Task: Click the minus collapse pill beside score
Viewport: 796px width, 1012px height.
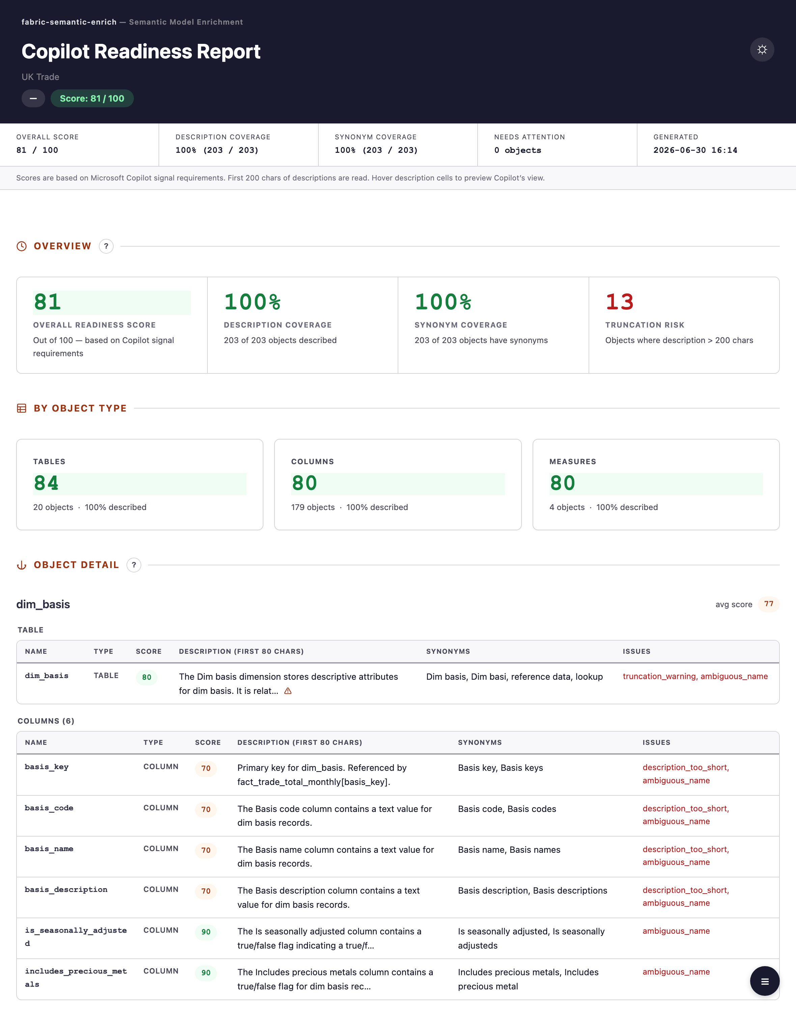Action: click(x=33, y=99)
